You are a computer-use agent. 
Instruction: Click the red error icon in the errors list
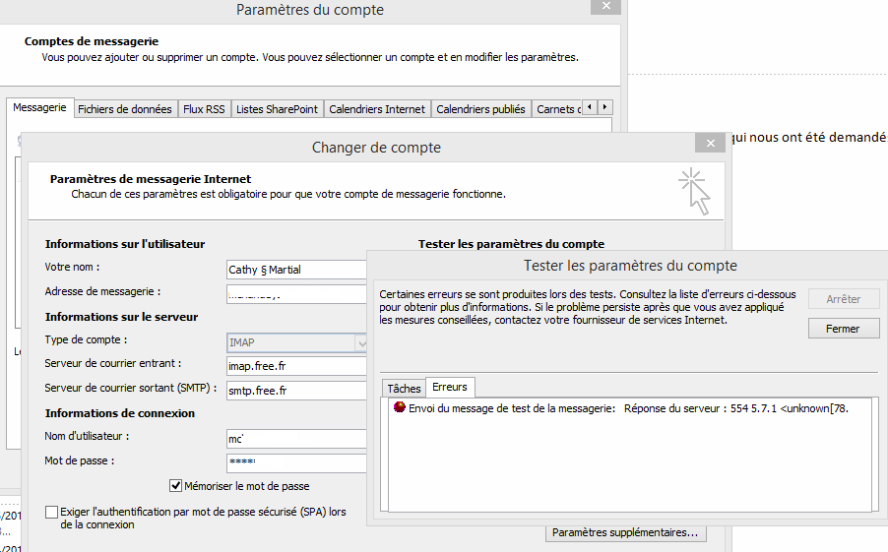(x=399, y=407)
